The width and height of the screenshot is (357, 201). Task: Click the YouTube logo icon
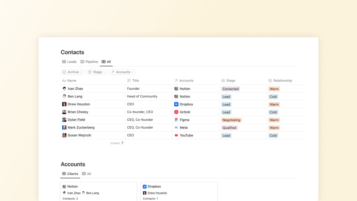point(176,136)
